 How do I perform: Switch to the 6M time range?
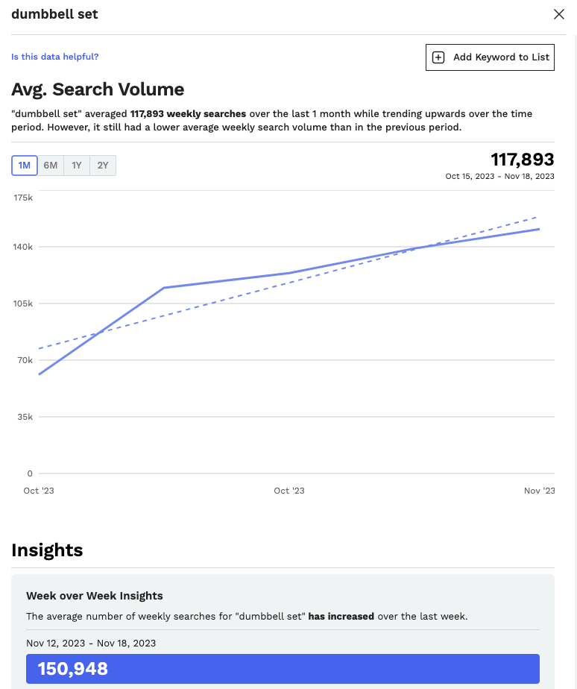pyautogui.click(x=51, y=166)
